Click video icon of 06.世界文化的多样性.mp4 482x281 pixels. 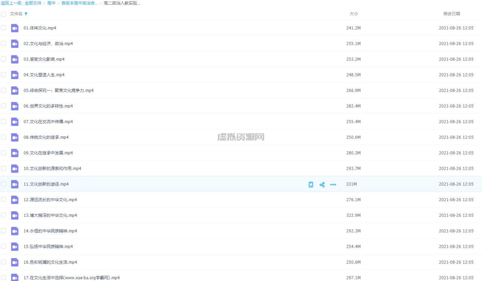point(15,106)
